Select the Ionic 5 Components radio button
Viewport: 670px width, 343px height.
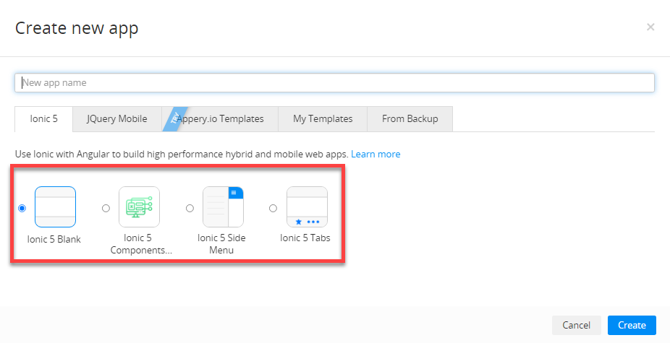106,208
